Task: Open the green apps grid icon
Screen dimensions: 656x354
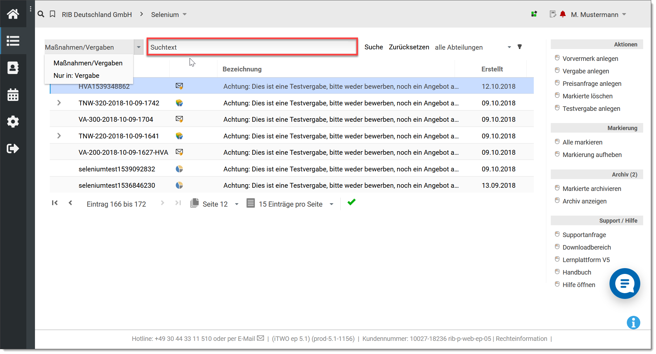Action: pyautogui.click(x=534, y=14)
